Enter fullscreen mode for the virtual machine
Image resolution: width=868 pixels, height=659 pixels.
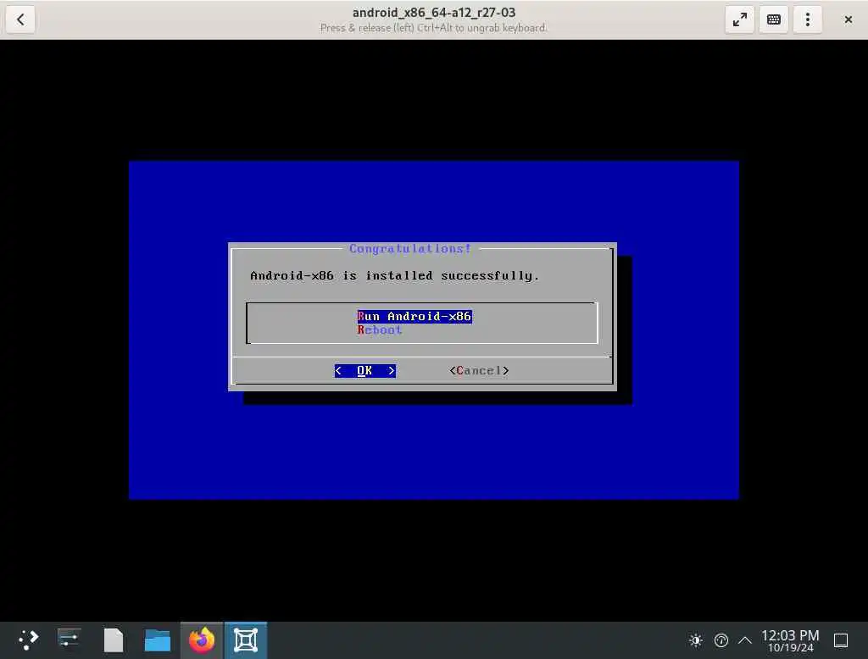click(739, 19)
